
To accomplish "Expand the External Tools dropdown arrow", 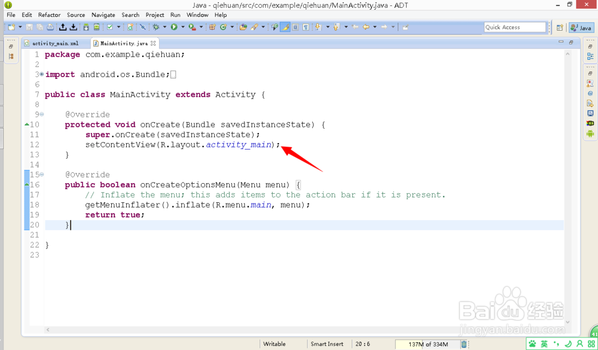I will tap(201, 27).
